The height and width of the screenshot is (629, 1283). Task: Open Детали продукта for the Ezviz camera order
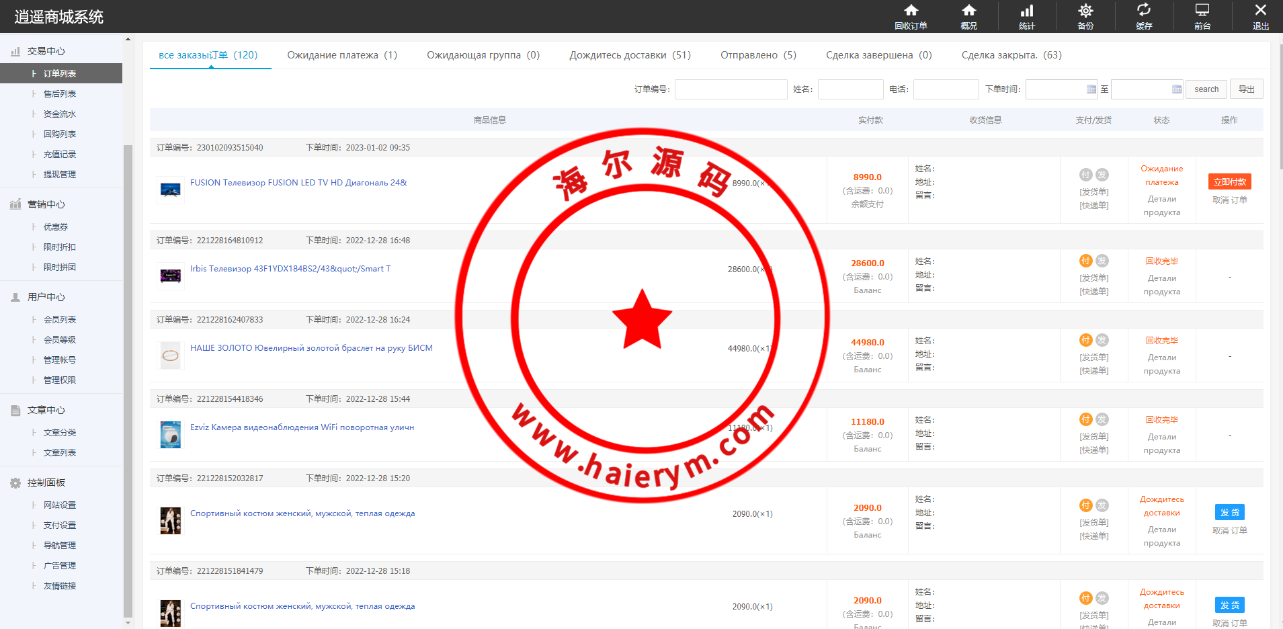pyautogui.click(x=1161, y=444)
